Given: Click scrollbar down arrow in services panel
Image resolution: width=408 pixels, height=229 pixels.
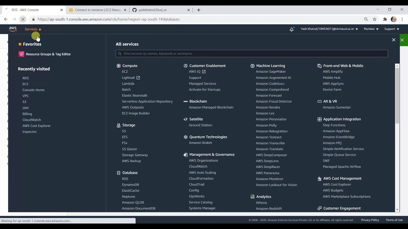Looking at the screenshot, I should [397, 210].
